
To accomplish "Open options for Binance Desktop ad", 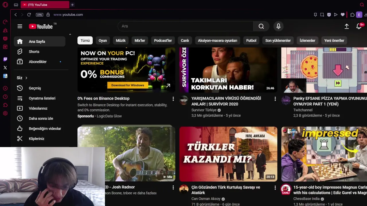I will (x=173, y=99).
